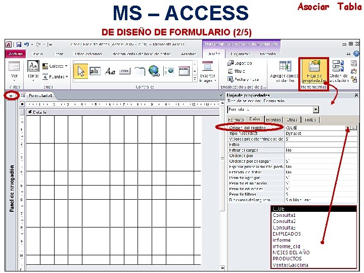Click Orden de tabulación
364x273 pixels.
(338, 72)
